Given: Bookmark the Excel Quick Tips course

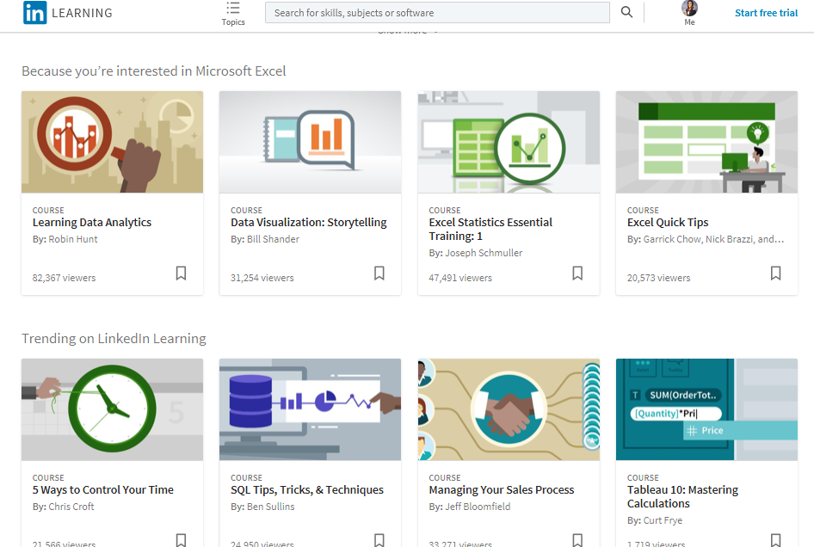Looking at the screenshot, I should (x=775, y=273).
